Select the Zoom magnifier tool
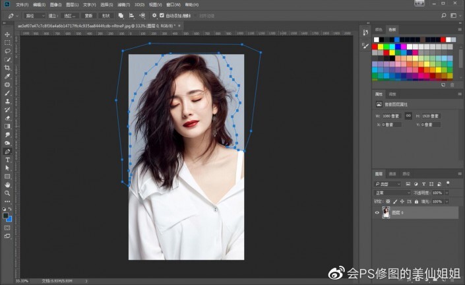Screen dimensions: 465x285 [x=7, y=193]
